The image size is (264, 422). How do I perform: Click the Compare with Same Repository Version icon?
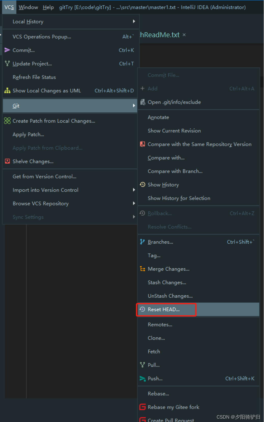click(x=143, y=144)
